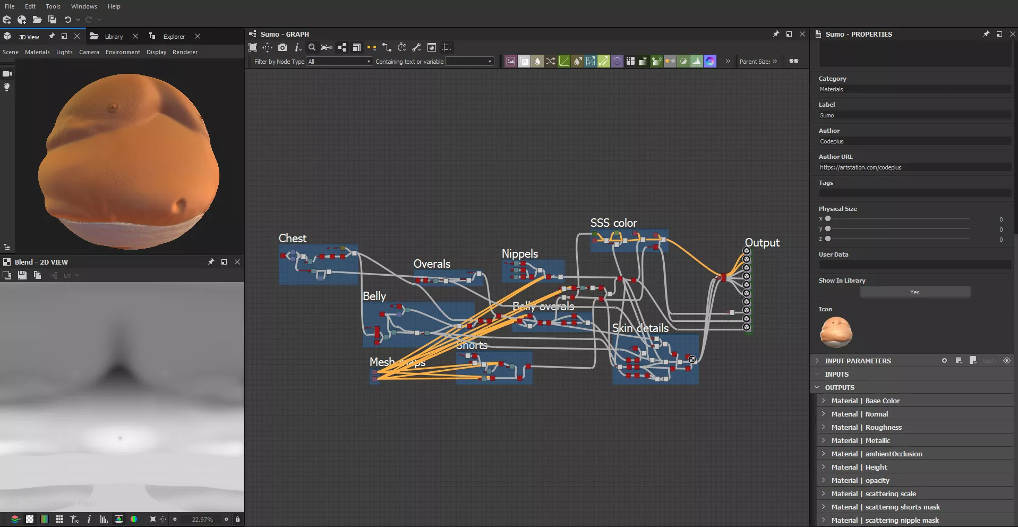Click the search magnifier in graph toolbar
Viewport: 1018px width, 527px height.
pyautogui.click(x=312, y=47)
